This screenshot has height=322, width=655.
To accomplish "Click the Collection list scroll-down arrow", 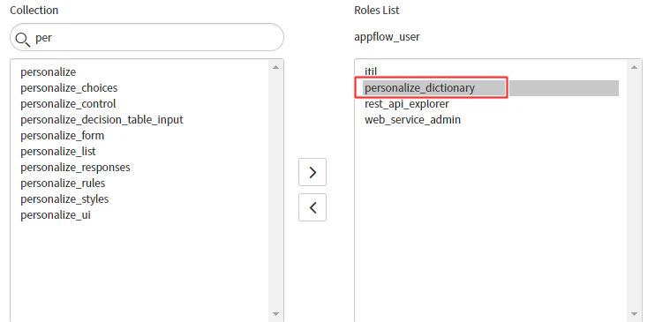I will [x=275, y=314].
